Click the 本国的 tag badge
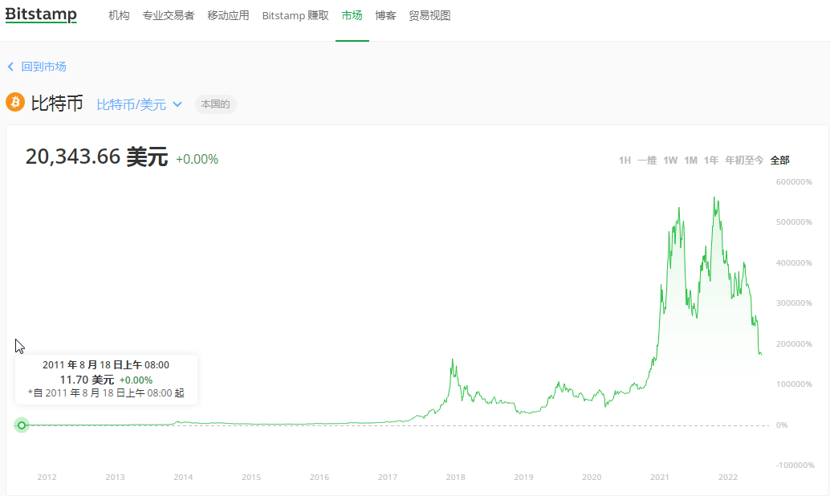This screenshot has width=830, height=496. [215, 104]
